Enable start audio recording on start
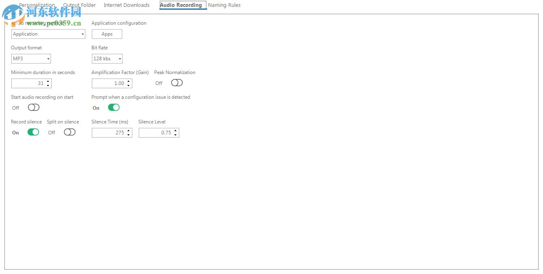Image resolution: width=543 pixels, height=274 pixels. tap(34, 107)
